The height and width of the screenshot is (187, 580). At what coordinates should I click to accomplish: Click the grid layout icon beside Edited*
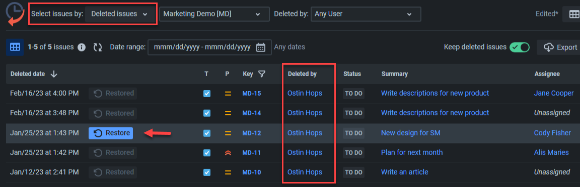573,15
